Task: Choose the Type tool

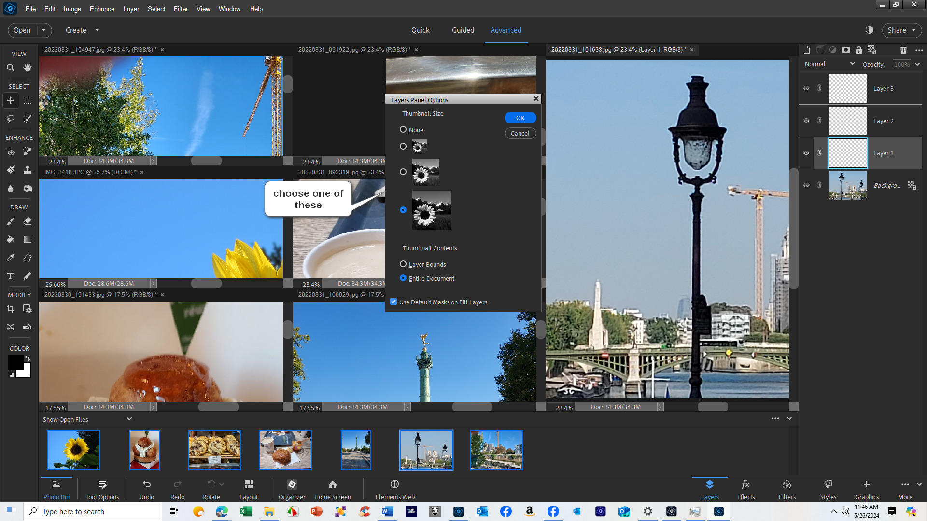Action: (x=11, y=276)
